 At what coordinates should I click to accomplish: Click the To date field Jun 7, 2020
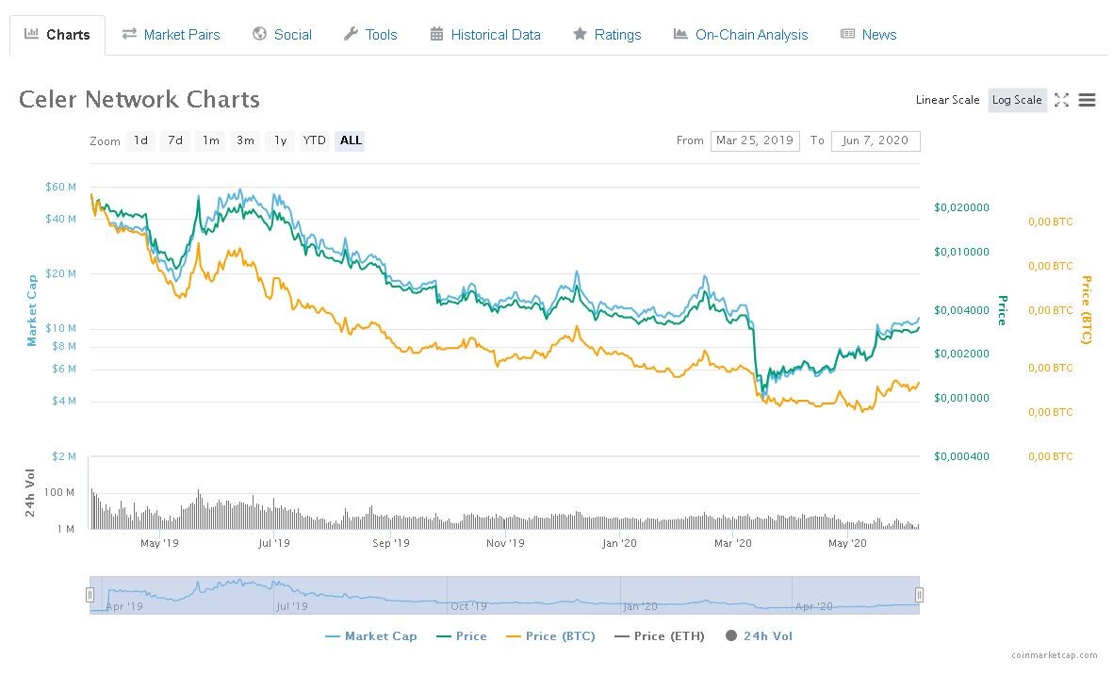click(x=876, y=140)
